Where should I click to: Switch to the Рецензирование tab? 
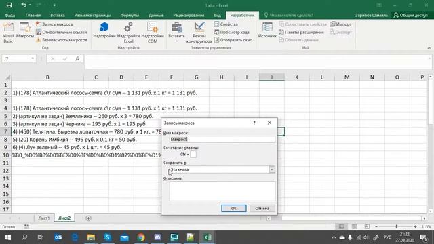pyautogui.click(x=189, y=15)
